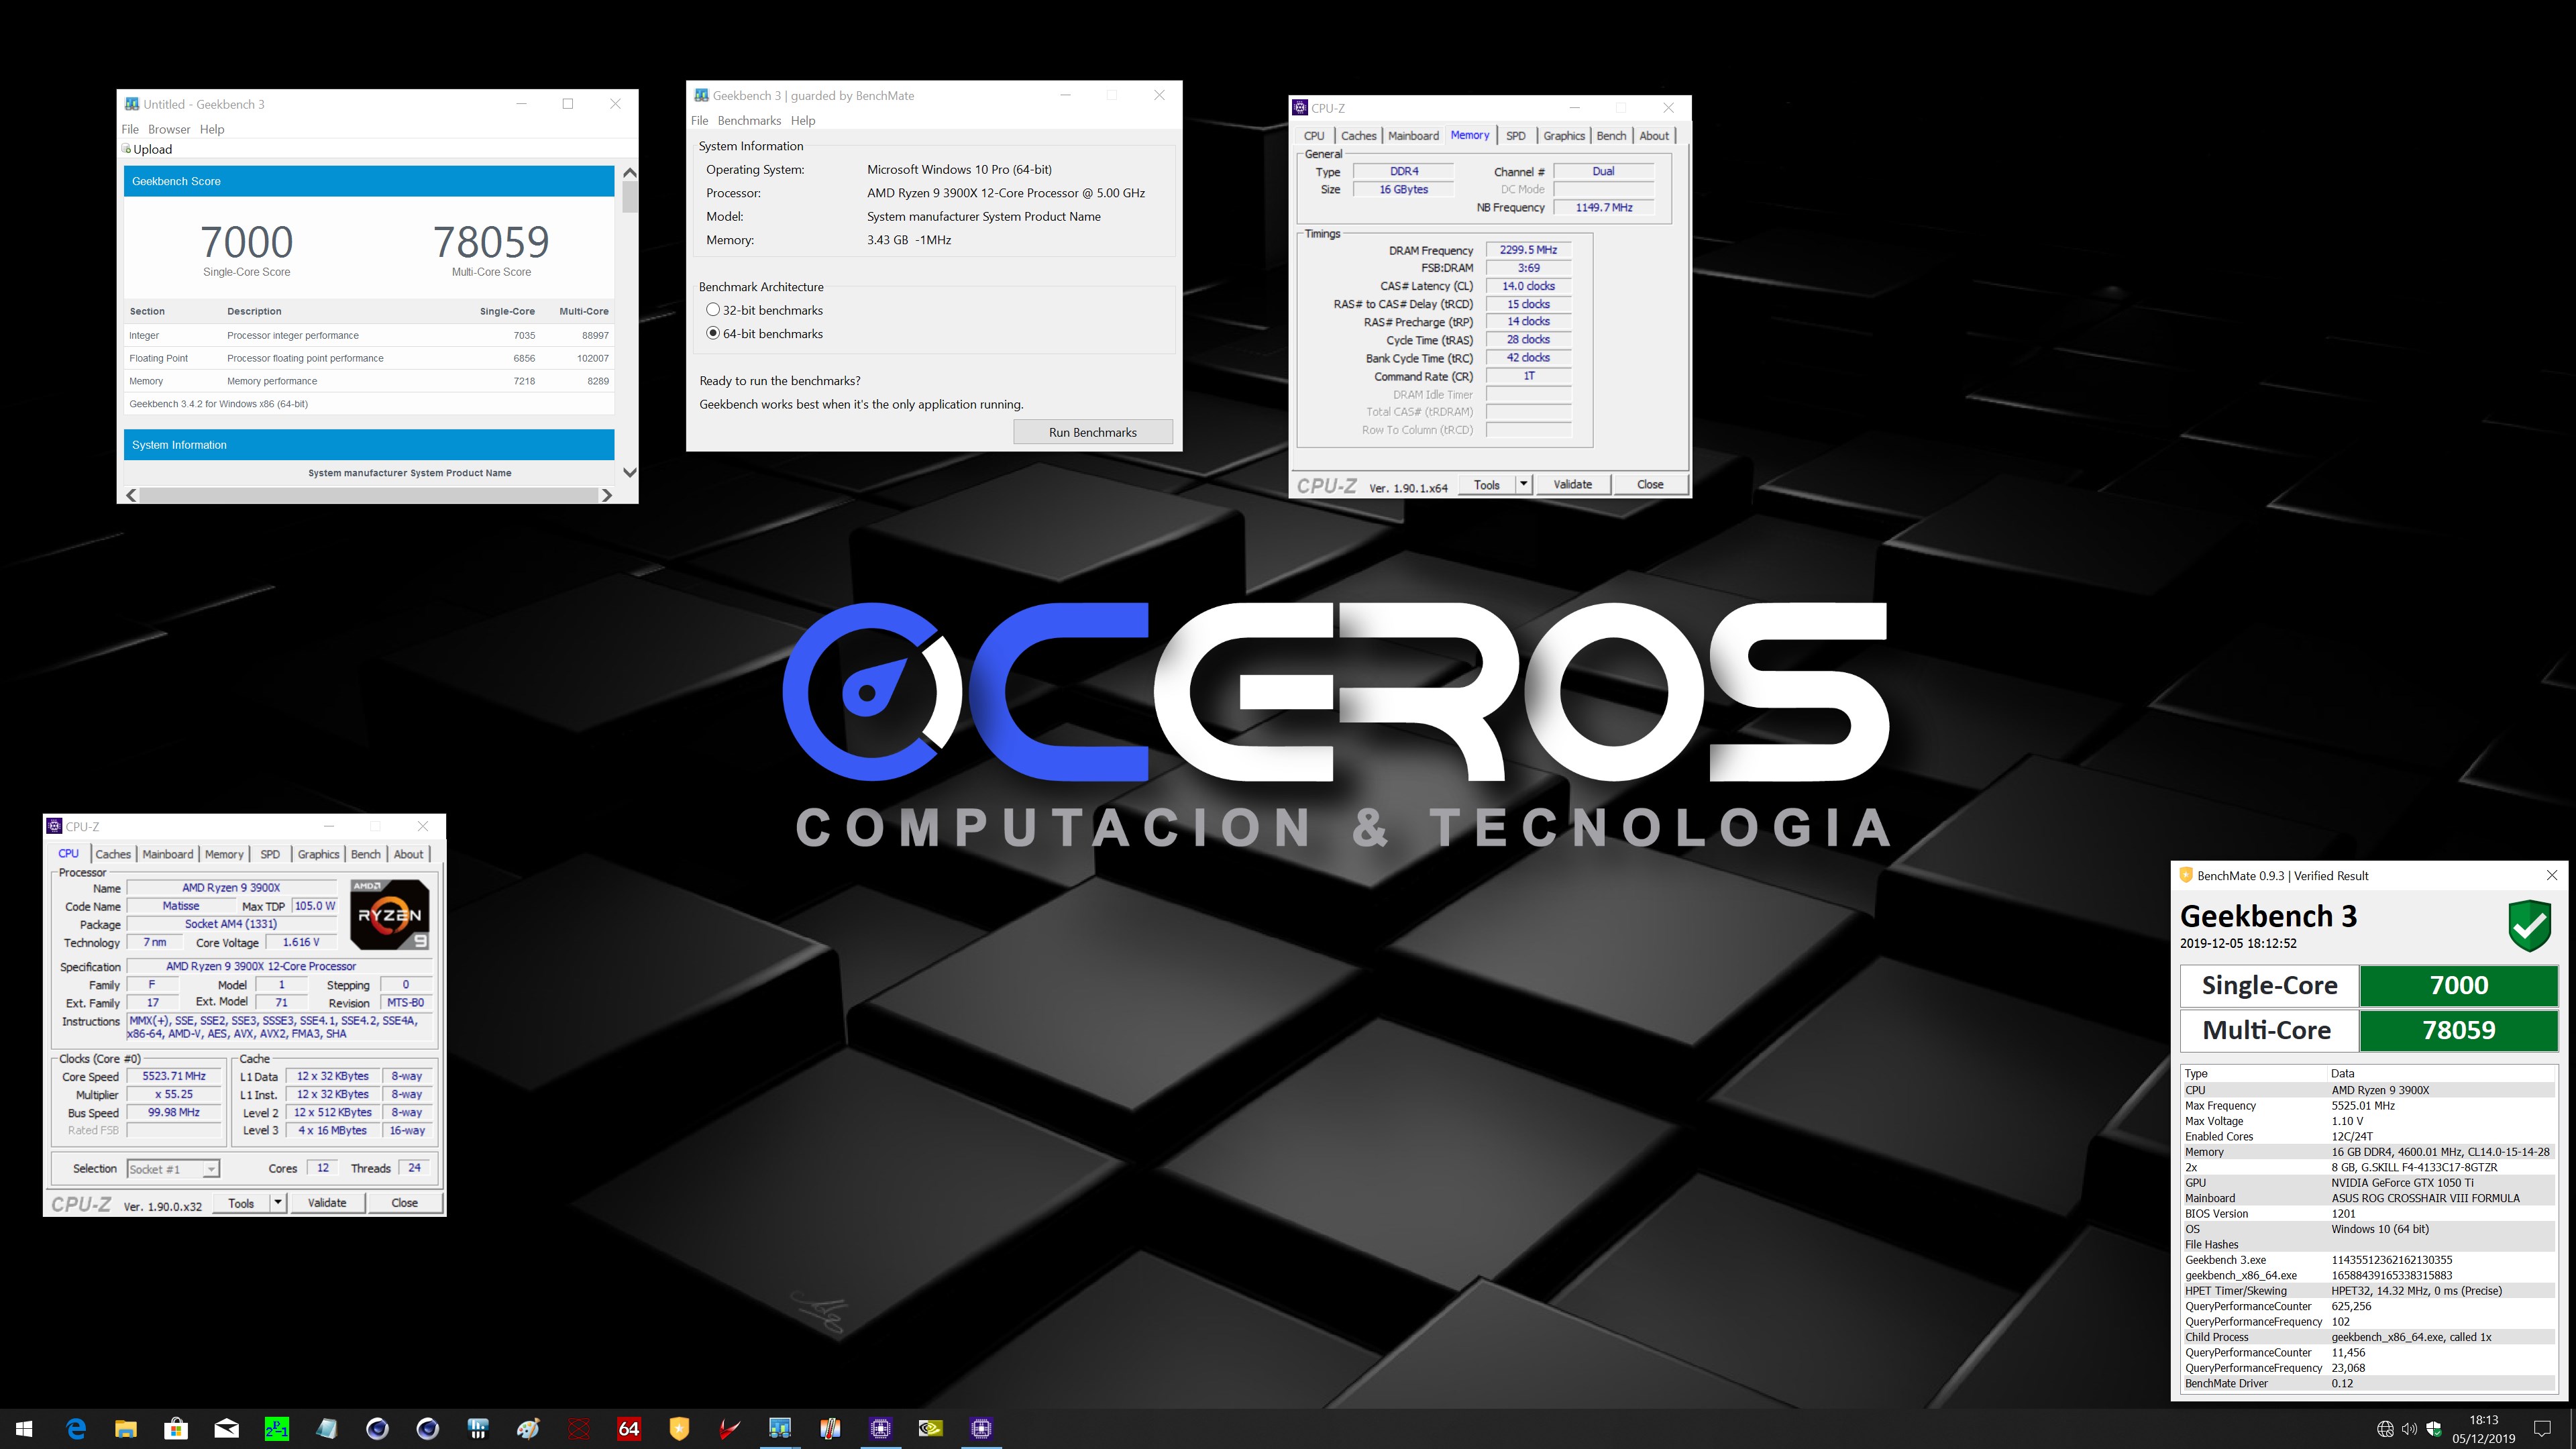Click Geekbench horizontal scroll-right arrow
2576x1449 pixels.
tap(606, 495)
